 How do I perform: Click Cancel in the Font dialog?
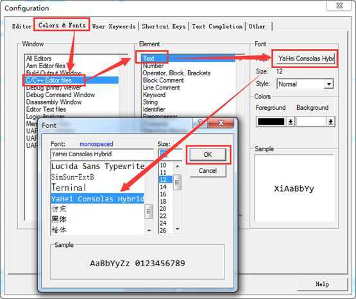[x=208, y=170]
